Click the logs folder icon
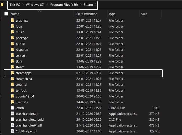 tap(12, 26)
